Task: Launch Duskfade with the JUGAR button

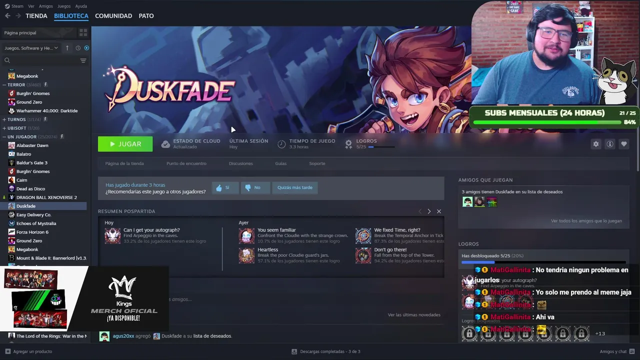Action: (125, 144)
